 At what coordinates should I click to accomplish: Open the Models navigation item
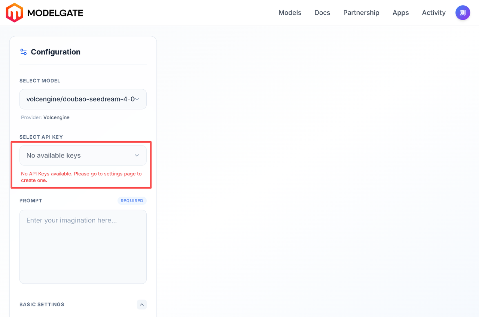click(x=290, y=13)
